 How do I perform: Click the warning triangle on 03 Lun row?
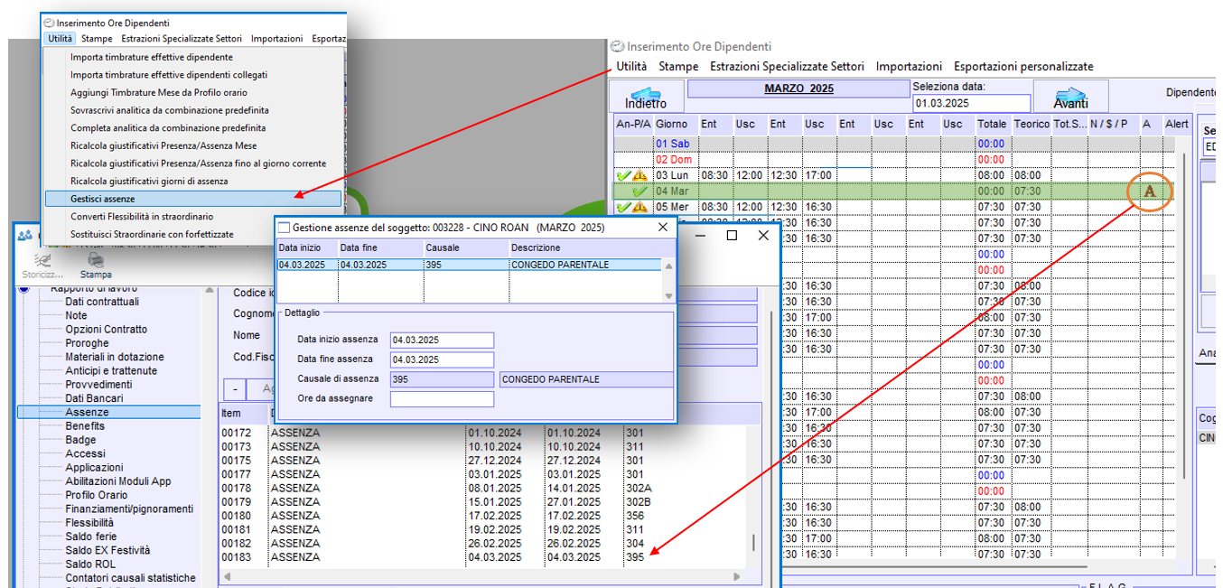pos(640,175)
